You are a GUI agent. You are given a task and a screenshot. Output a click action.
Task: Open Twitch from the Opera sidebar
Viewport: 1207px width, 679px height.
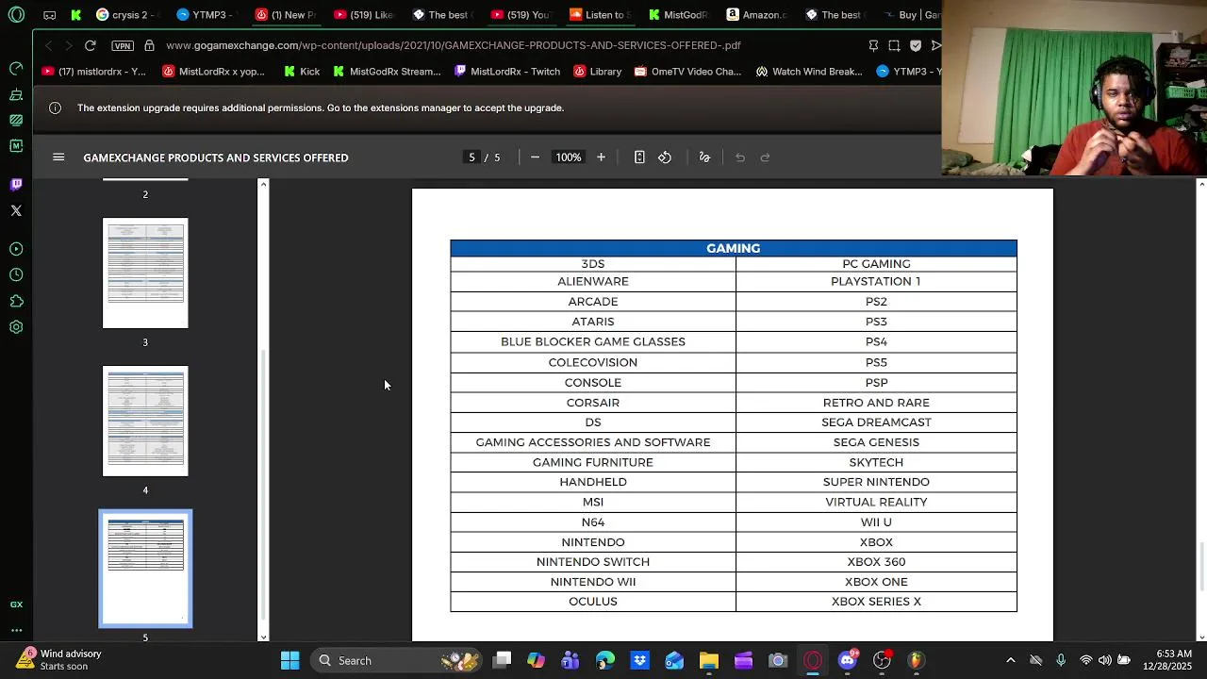click(16, 184)
